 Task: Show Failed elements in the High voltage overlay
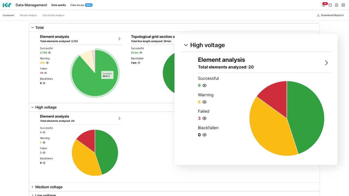coord(204,118)
